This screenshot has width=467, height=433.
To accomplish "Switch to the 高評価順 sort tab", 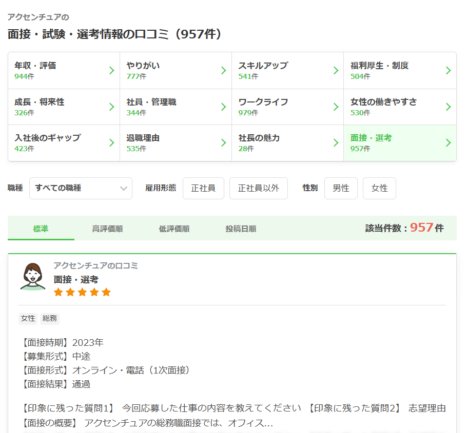I will pos(107,229).
